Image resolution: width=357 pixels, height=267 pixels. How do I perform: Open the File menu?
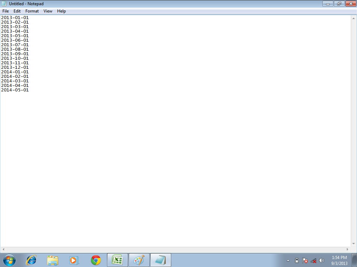6,11
